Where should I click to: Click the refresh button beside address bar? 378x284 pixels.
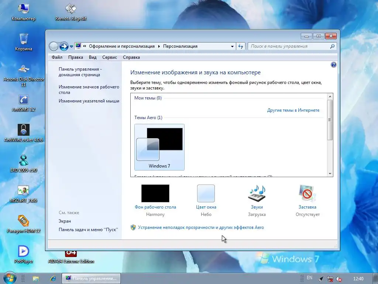(x=241, y=46)
